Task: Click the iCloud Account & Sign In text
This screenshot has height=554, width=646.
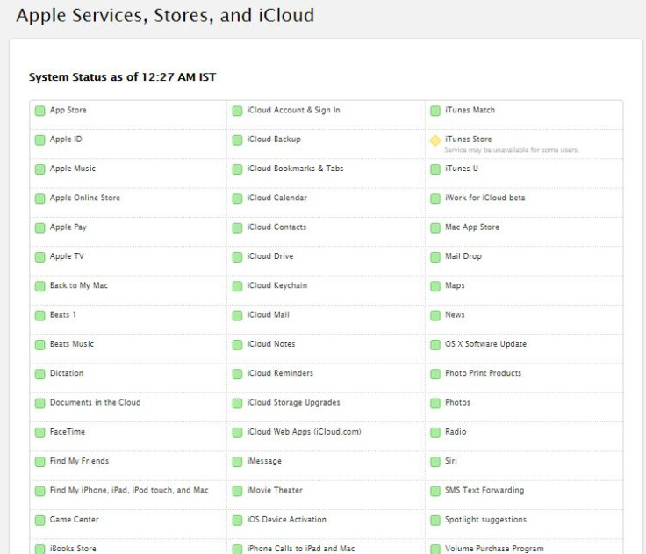Action: tap(293, 110)
